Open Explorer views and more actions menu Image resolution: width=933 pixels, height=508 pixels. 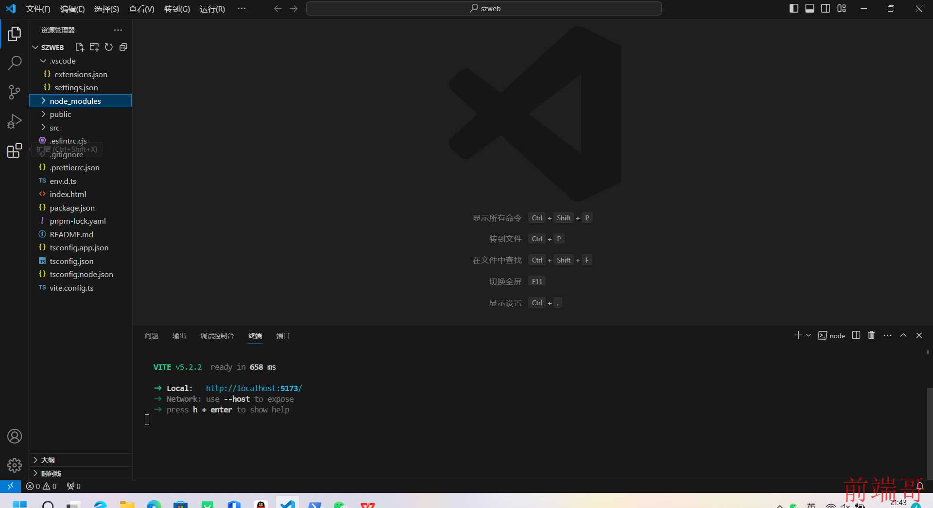(118, 30)
